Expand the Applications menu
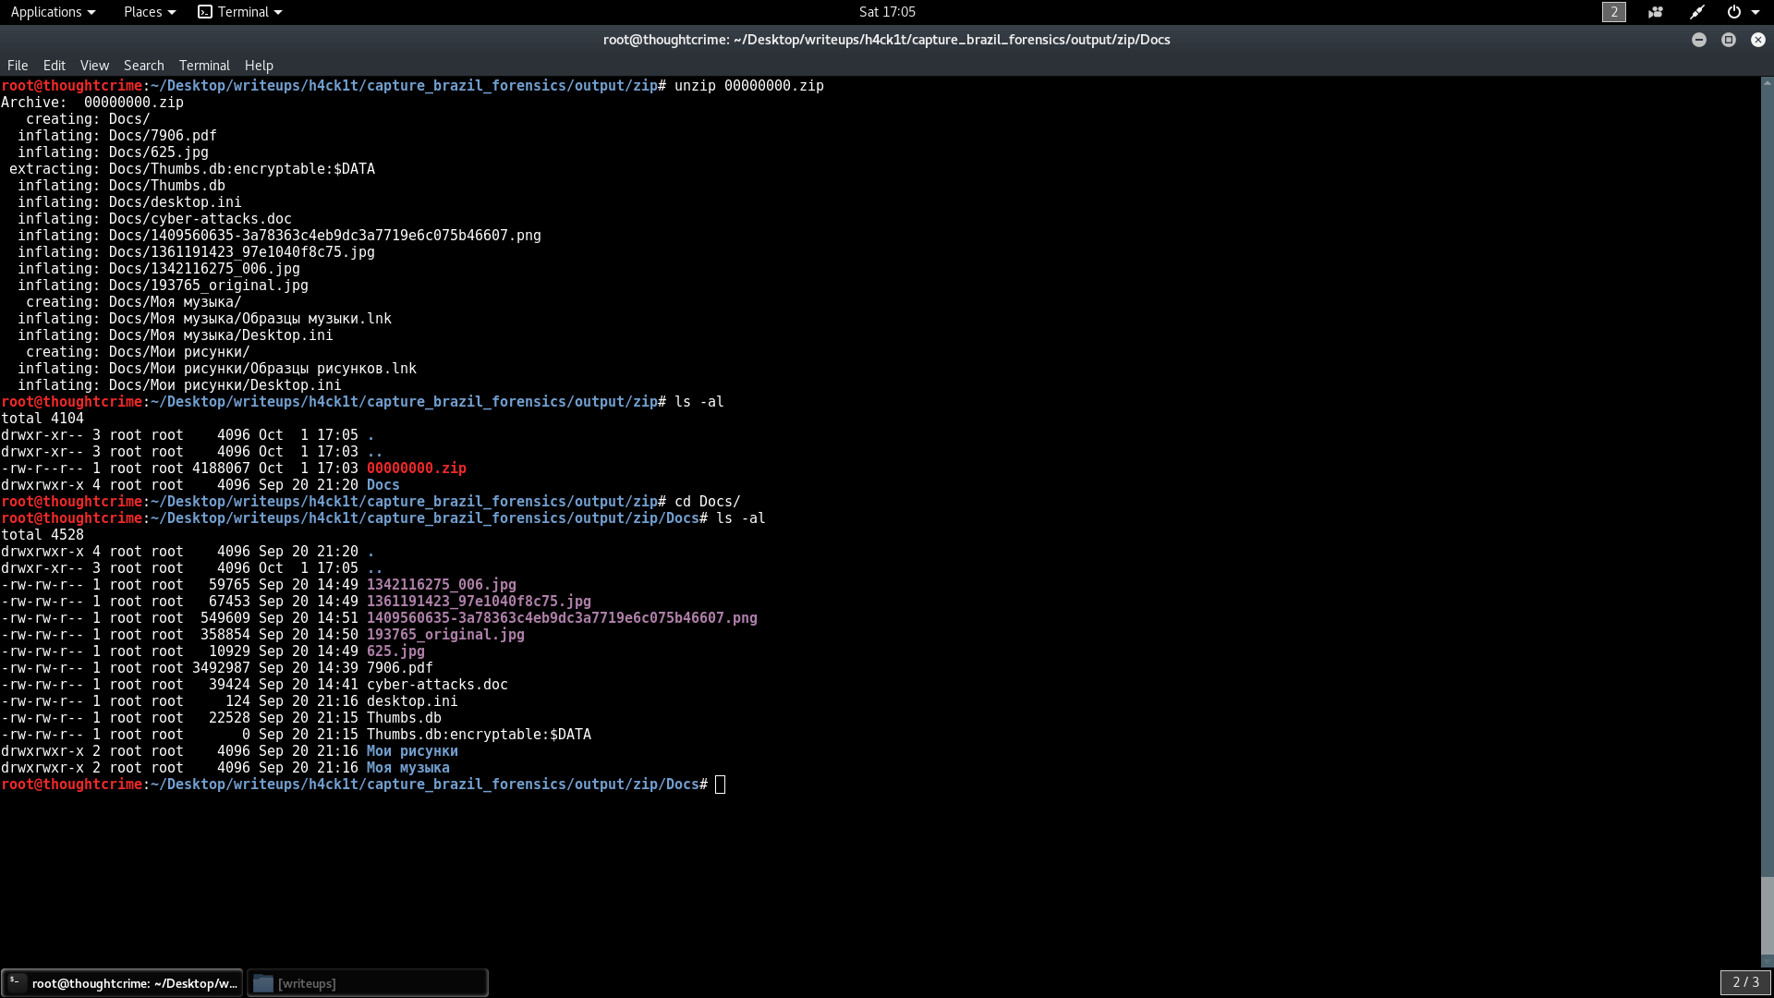 [x=53, y=12]
